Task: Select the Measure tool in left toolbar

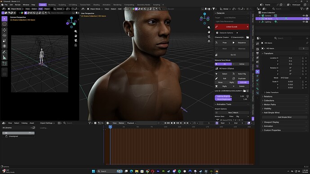Action: click(4, 57)
